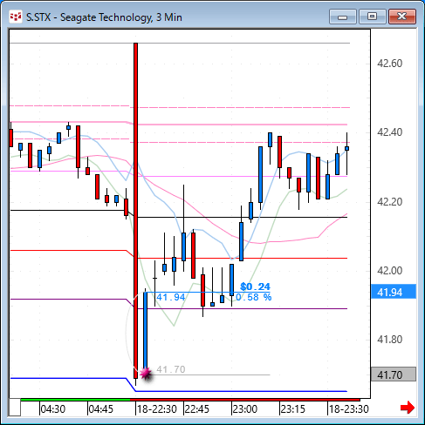Click the 42.60 price axis label

coord(389,64)
